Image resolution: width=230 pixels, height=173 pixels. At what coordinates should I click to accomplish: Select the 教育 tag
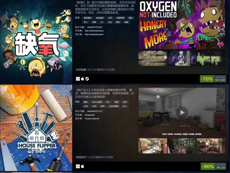[x=102, y=106]
